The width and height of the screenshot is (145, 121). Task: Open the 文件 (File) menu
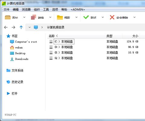click(x=7, y=10)
